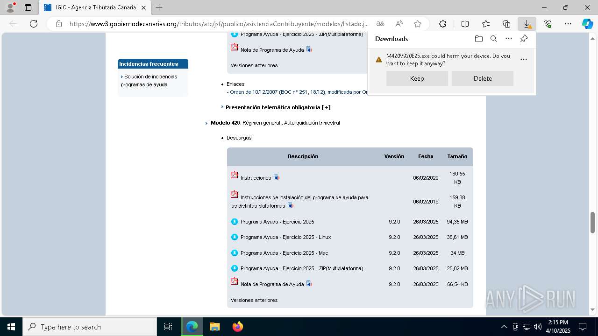Screen dimensions: 598x336
Task: Select the IGIC - Agencia Tributaria Canaria tab
Action: (96, 7)
